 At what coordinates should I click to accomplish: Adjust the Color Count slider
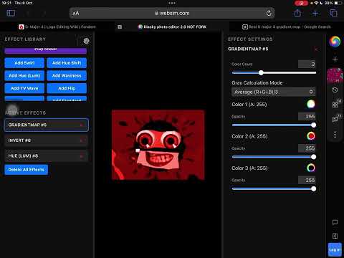pyautogui.click(x=274, y=72)
